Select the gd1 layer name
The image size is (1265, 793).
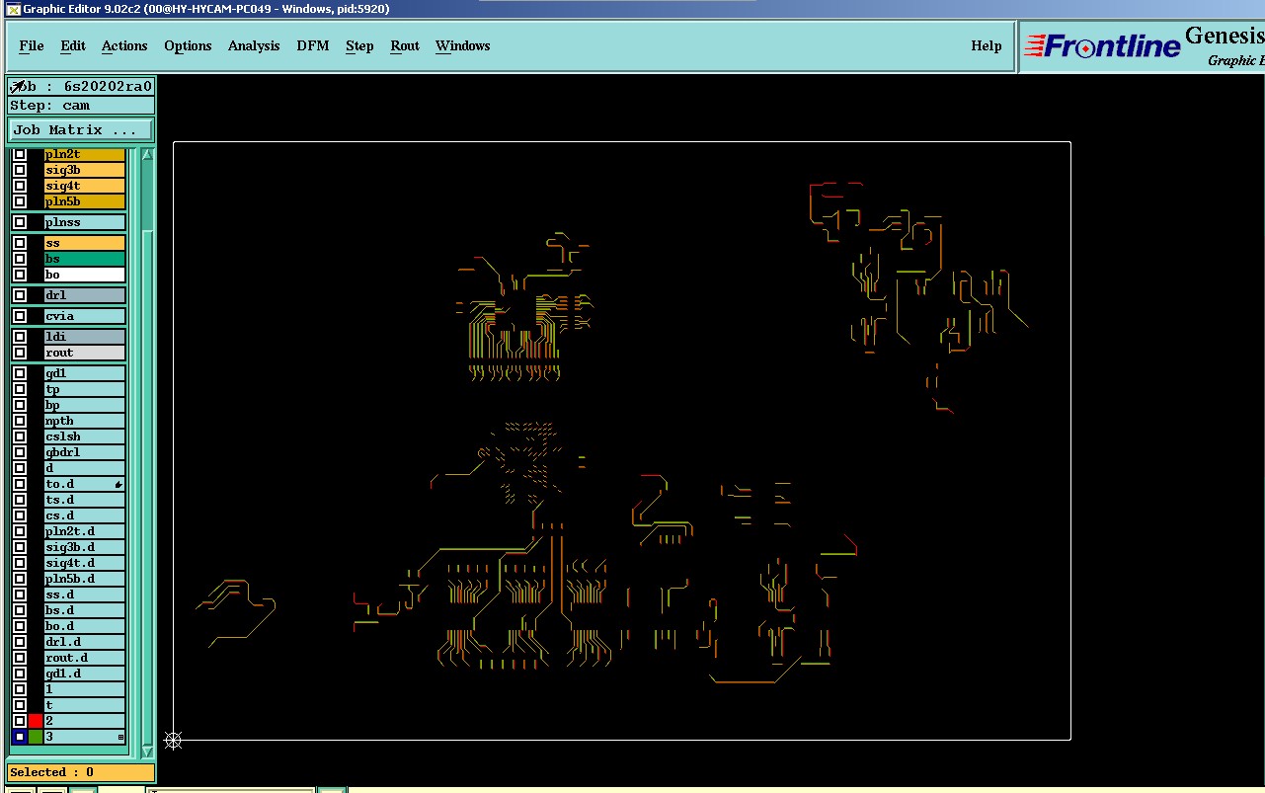point(85,373)
